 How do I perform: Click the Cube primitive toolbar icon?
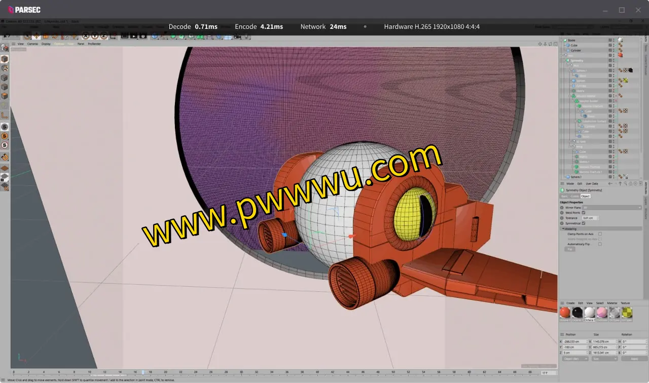[x=154, y=36]
